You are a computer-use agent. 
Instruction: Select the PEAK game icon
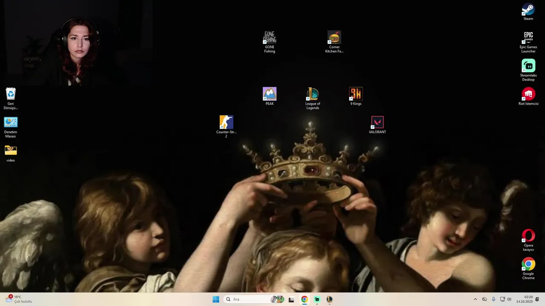point(270,96)
